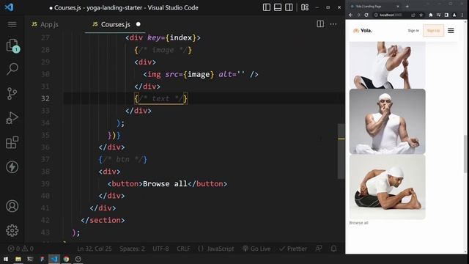Viewport: 469px width, 264px height.
Task: Click line number 36 in the gutter
Action: [45, 147]
